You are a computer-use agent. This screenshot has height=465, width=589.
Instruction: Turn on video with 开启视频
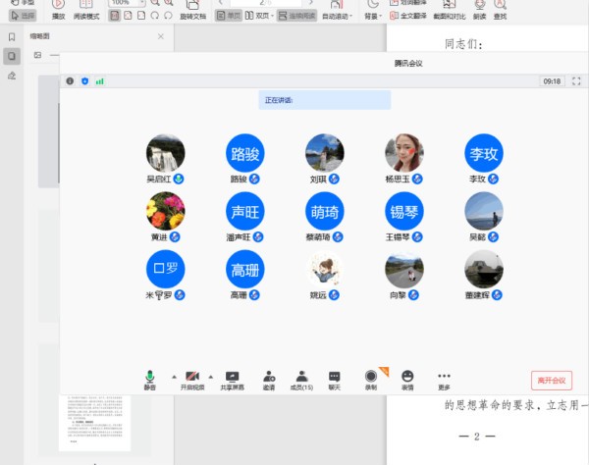click(191, 378)
